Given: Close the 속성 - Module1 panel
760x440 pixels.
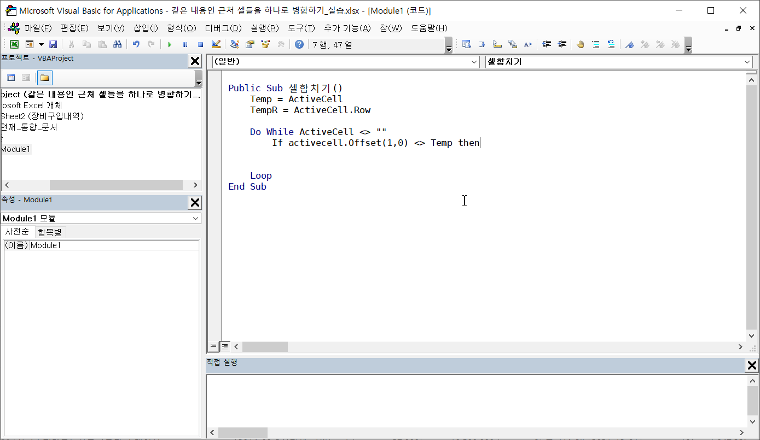Looking at the screenshot, I should tap(195, 202).
